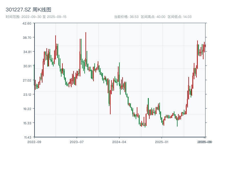Viewport: 228px width, 171px height.
Task: Click the lowest candlestick near 14.03 trough
Action: point(145,125)
